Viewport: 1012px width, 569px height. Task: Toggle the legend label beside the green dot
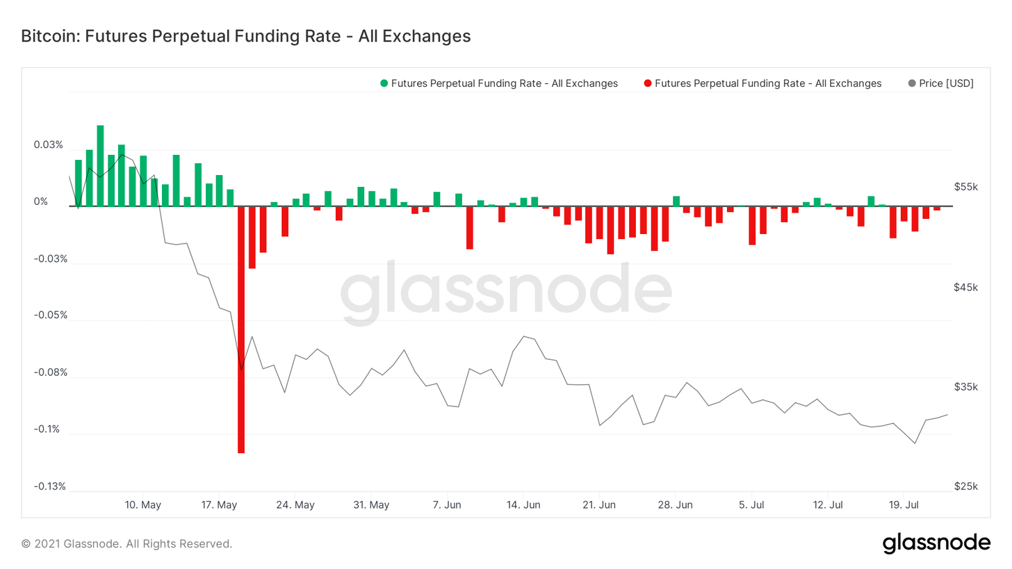pyautogui.click(x=504, y=83)
